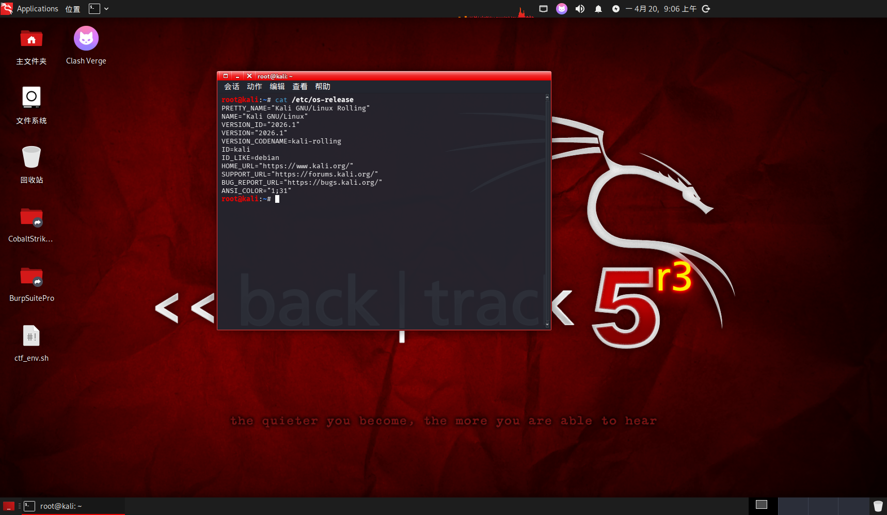Click the root@kali: ~ taskbar button
This screenshot has height=515, width=887.
point(73,506)
